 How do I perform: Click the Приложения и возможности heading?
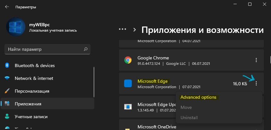coord(203,30)
